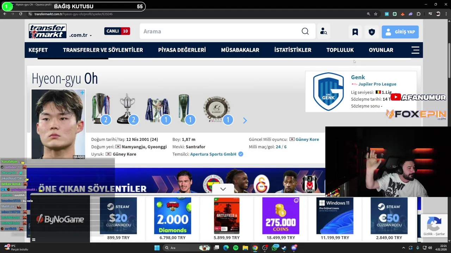Image resolution: width=451 pixels, height=253 pixels.
Task: Open Spotify from the taskbar
Action: click(x=236, y=248)
